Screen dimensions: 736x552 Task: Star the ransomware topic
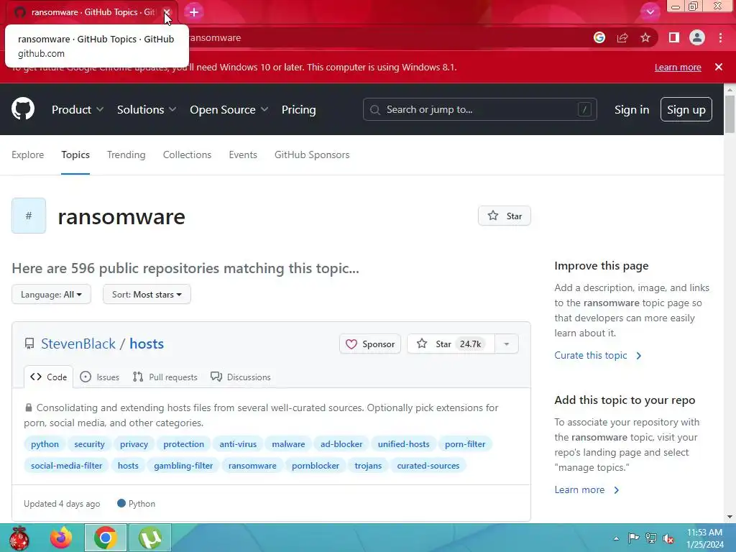click(x=505, y=216)
